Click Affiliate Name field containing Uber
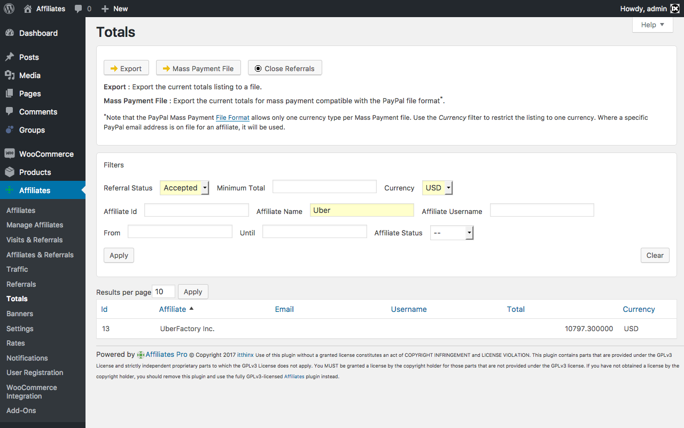Screen dimensions: 684x428 pyautogui.click(x=362, y=210)
